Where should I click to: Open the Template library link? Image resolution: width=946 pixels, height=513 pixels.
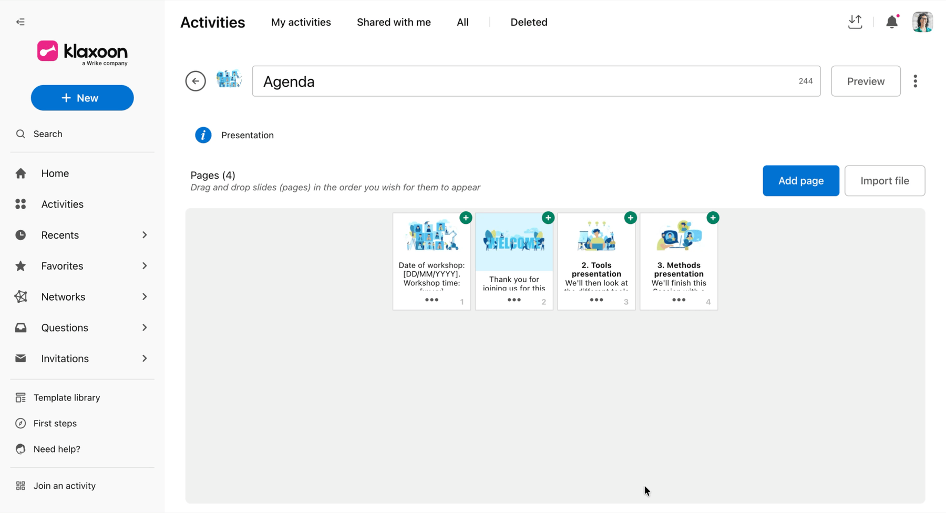point(66,397)
